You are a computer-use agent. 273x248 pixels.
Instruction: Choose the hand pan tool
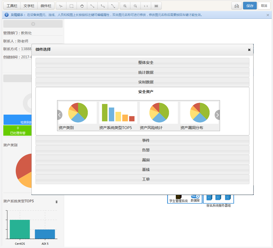point(82,6)
